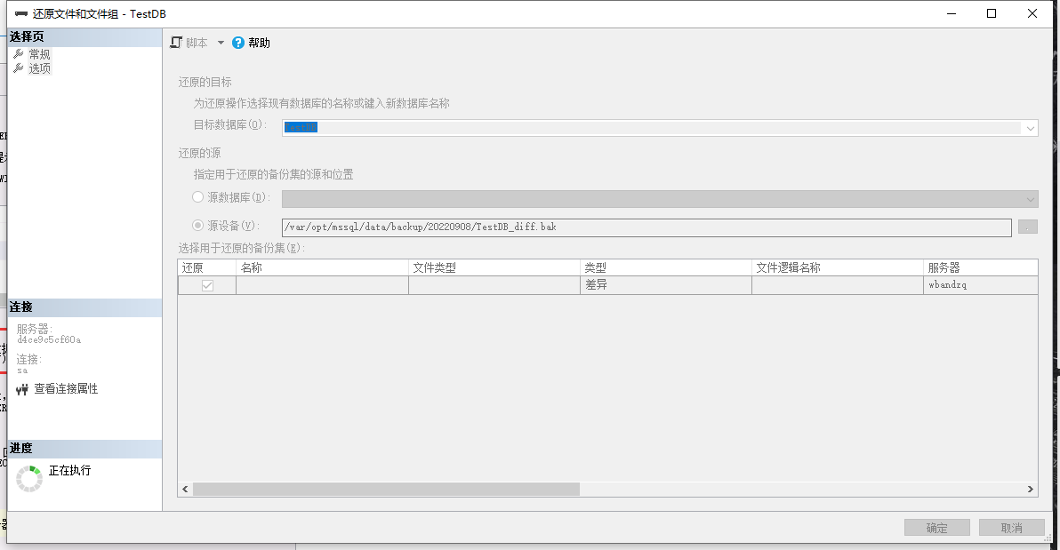The width and height of the screenshot is (1060, 550).
Task: Open the 源数据库 combo box
Action: pos(660,199)
